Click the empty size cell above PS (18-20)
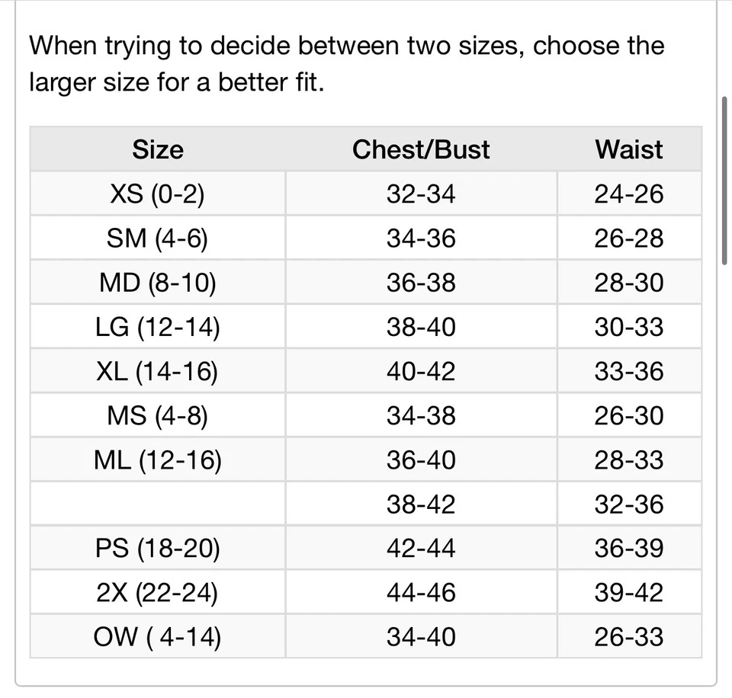The image size is (732, 698). [x=158, y=504]
